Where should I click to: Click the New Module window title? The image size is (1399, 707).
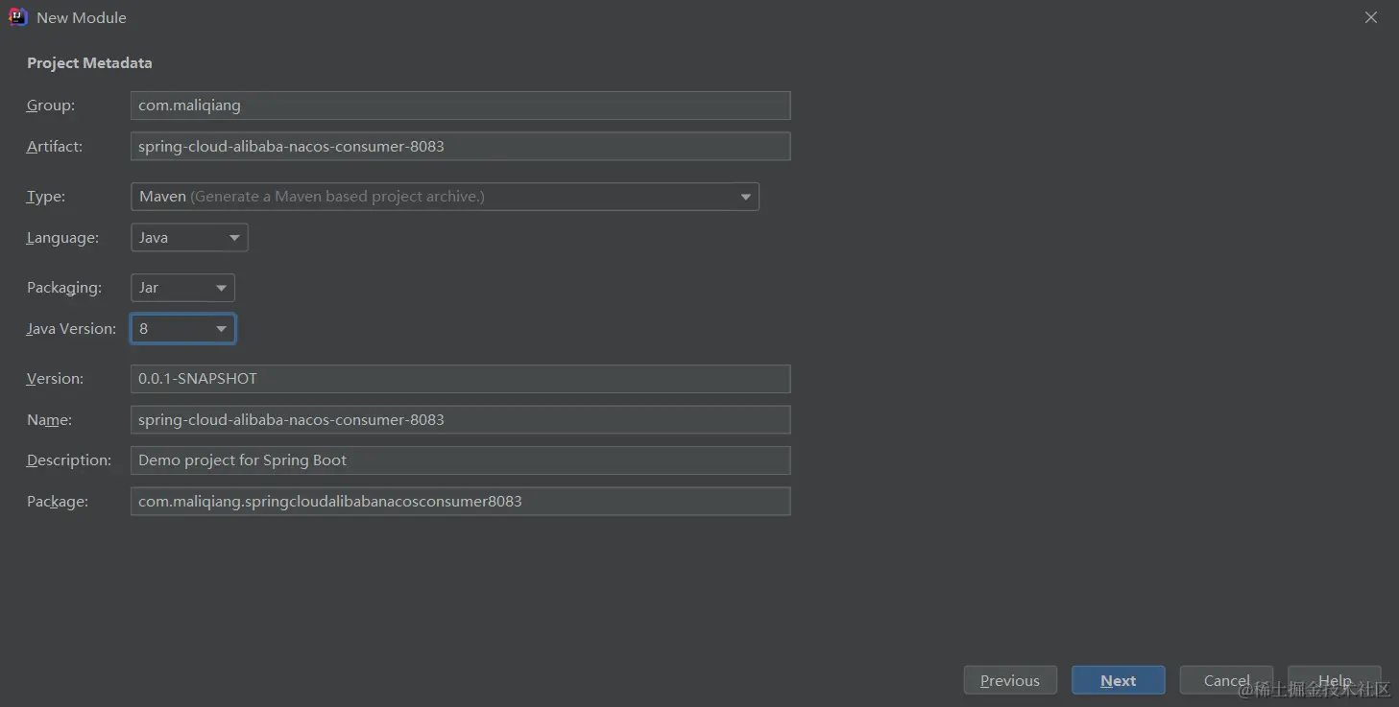coord(82,17)
